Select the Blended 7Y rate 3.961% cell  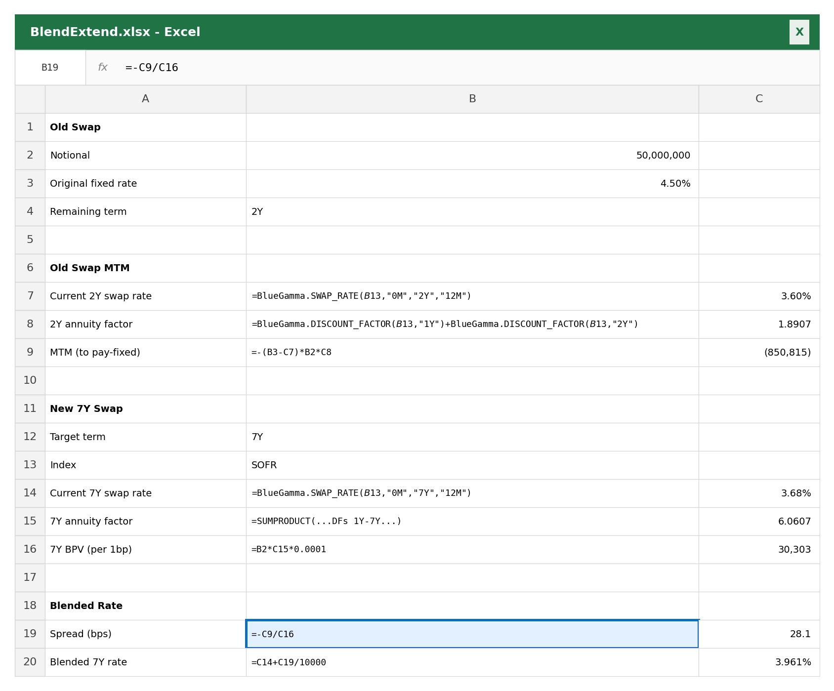point(759,662)
